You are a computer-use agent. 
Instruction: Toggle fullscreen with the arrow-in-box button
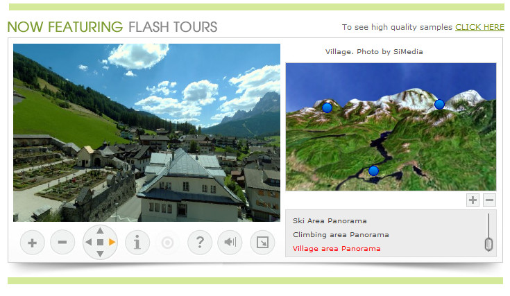click(262, 243)
